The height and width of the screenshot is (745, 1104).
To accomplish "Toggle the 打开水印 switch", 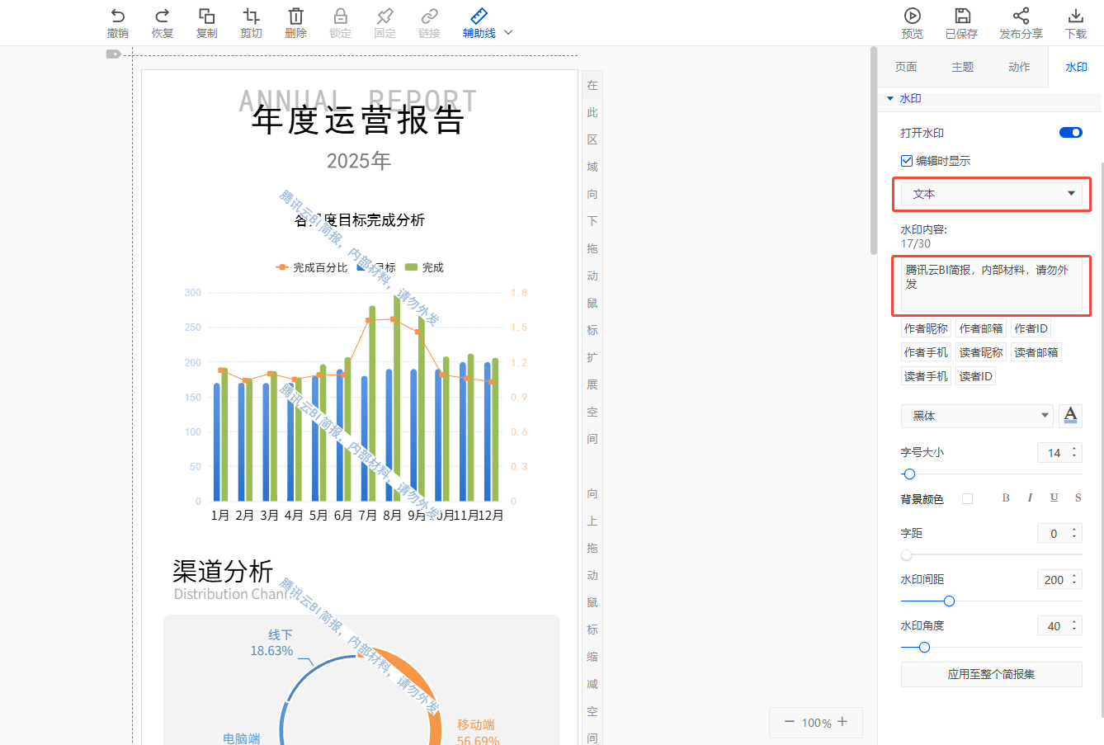I will [x=1070, y=132].
